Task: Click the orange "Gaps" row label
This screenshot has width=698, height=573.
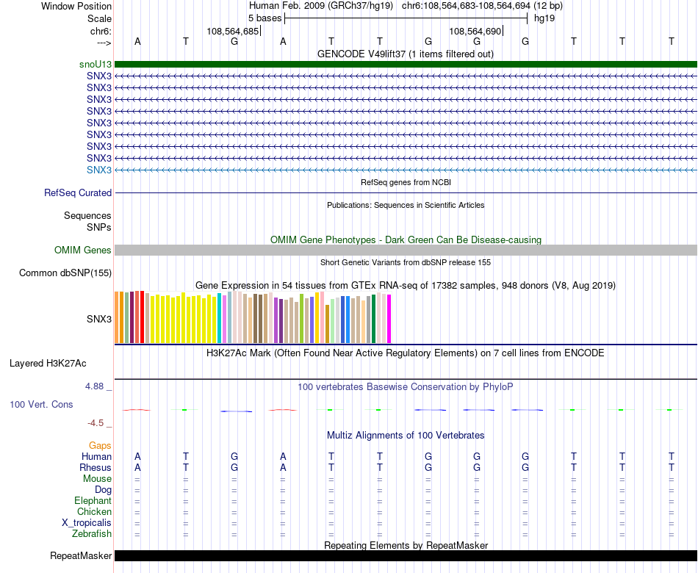Action: click(x=100, y=446)
